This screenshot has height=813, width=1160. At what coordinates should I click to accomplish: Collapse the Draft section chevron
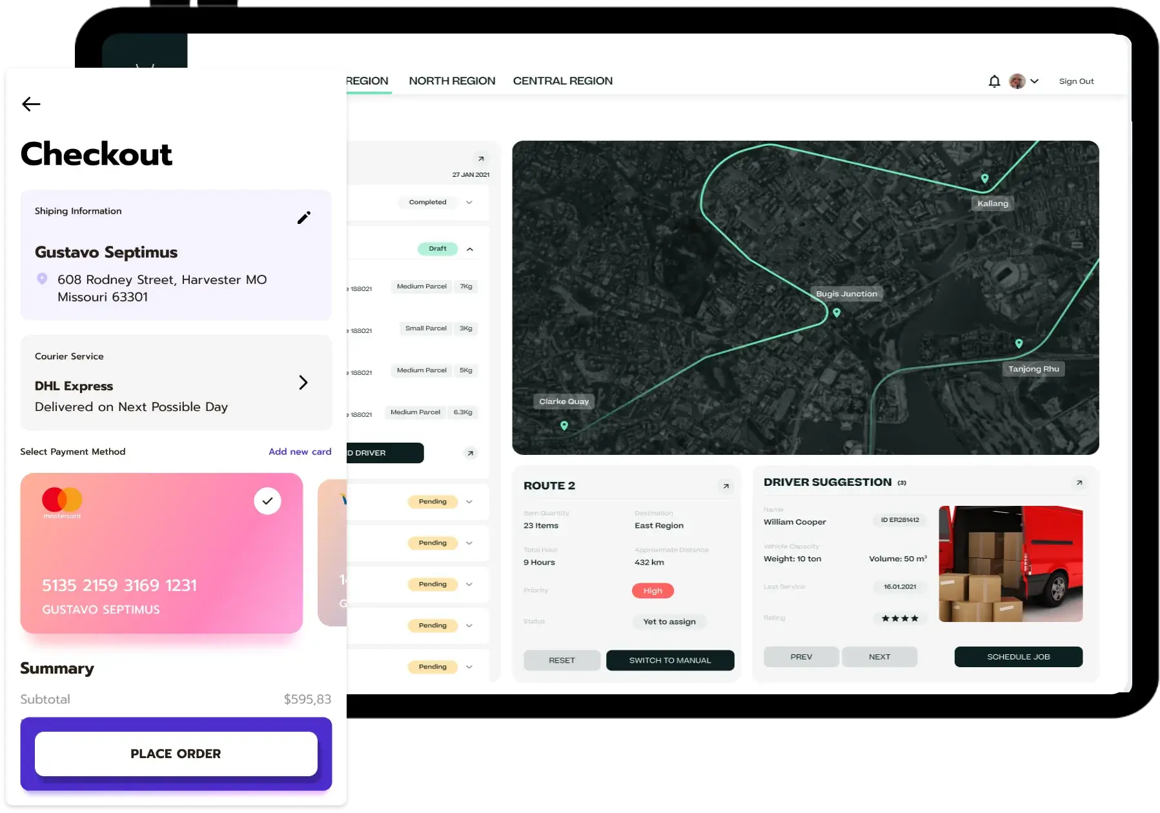click(470, 249)
